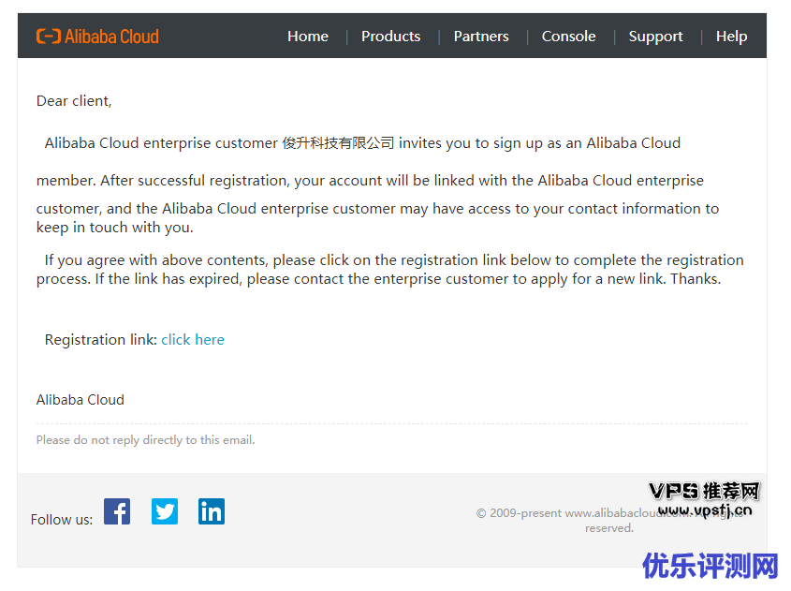The image size is (791, 591).
Task: Open the Twitter follow icon
Action: pos(165,511)
